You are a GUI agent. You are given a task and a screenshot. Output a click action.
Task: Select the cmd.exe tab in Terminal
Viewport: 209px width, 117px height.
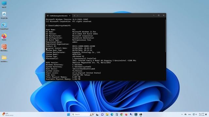58,16
